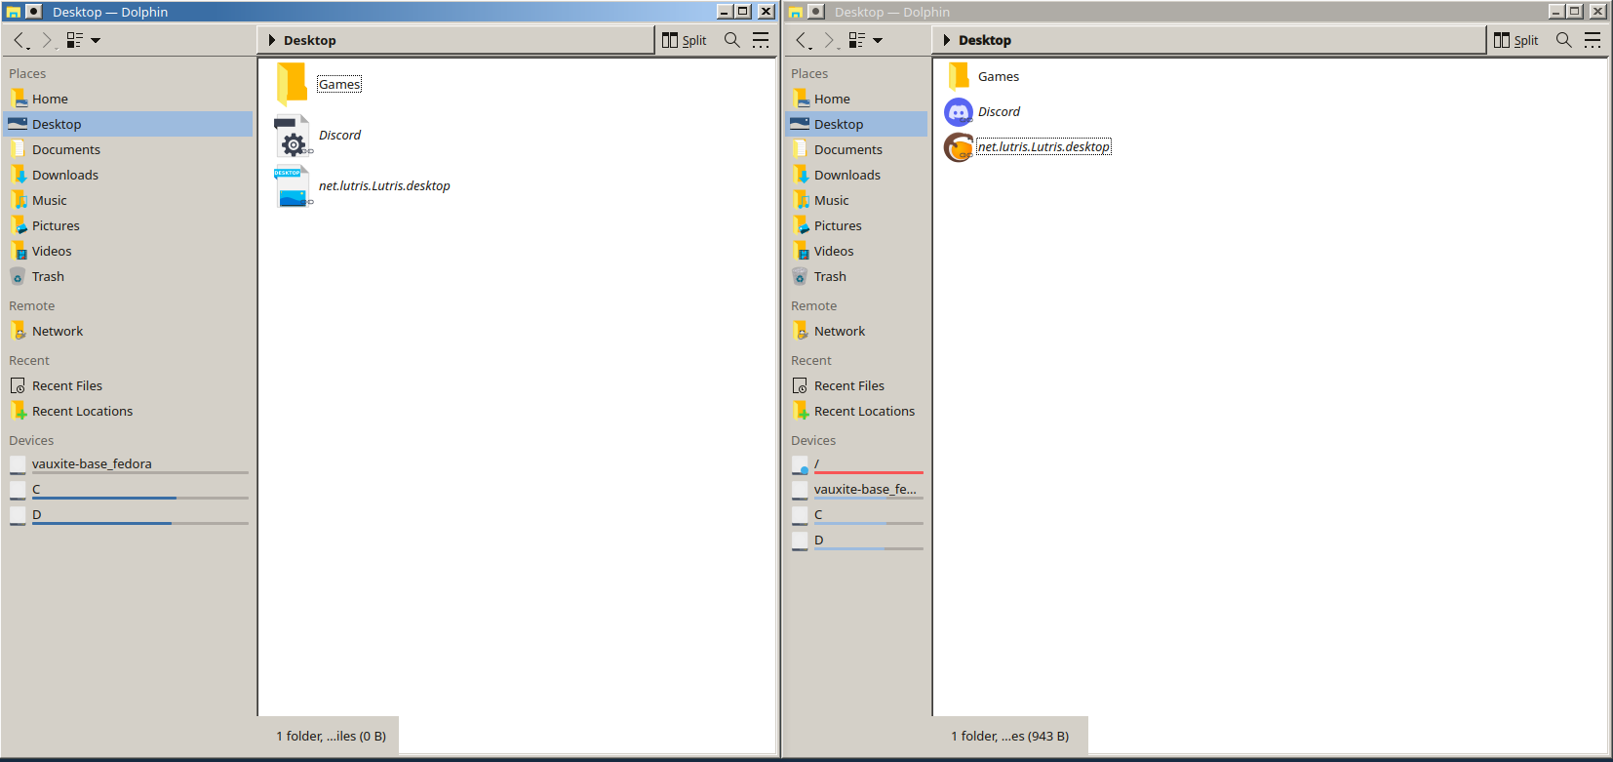Open Documents in right window's Places
This screenshot has height=762, width=1613.
pos(857,149)
